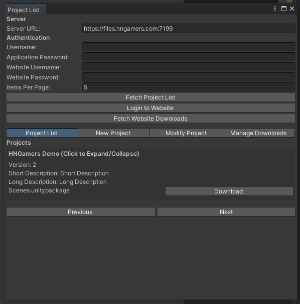Image resolution: width=300 pixels, height=304 pixels.
Task: Open the panel's three-dot options menu
Action: coord(274,9)
